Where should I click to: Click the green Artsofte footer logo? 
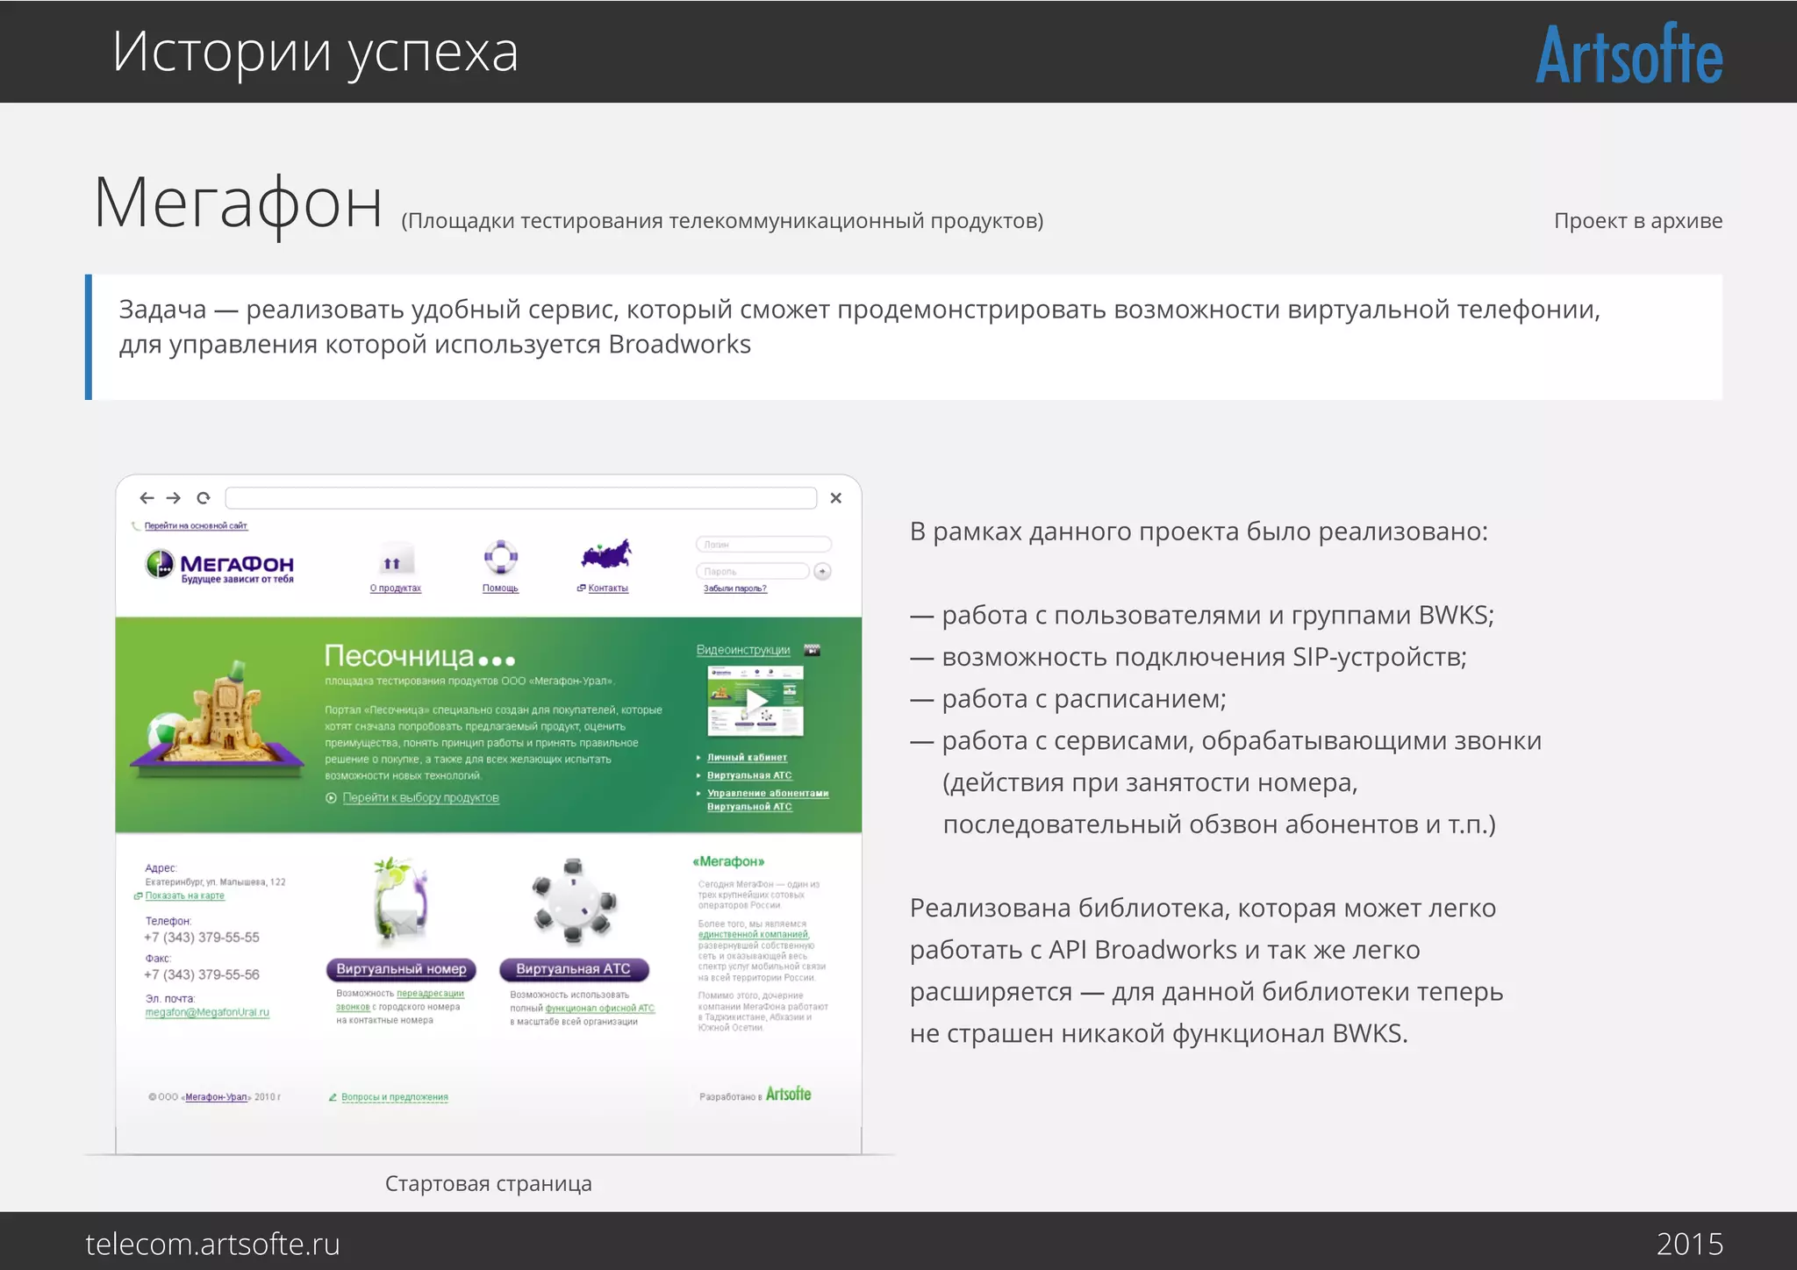(788, 1095)
